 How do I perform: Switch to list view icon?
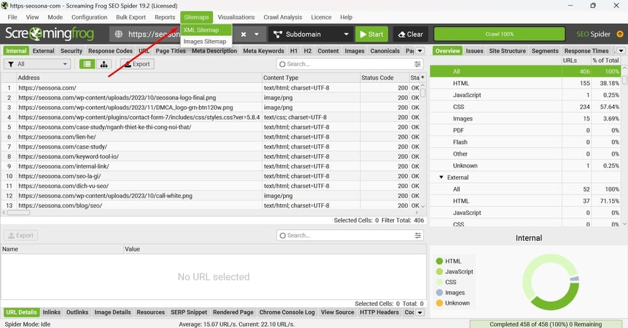click(87, 64)
